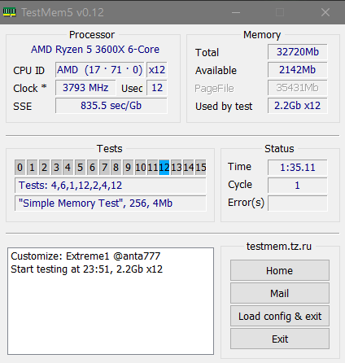Screen dimensions: 345x363
Task: Select test number 5 box
Action: [x=80, y=168]
